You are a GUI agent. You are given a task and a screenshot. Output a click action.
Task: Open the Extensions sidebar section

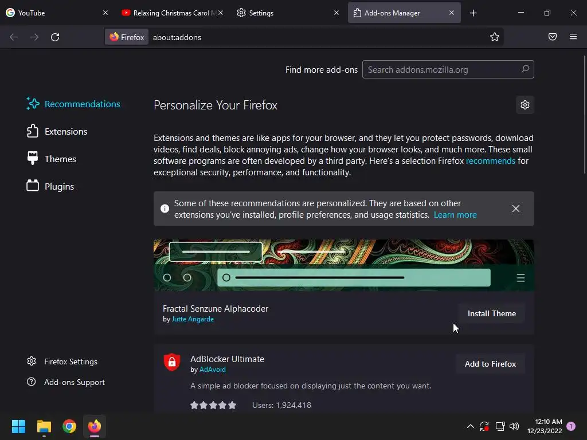57,131
